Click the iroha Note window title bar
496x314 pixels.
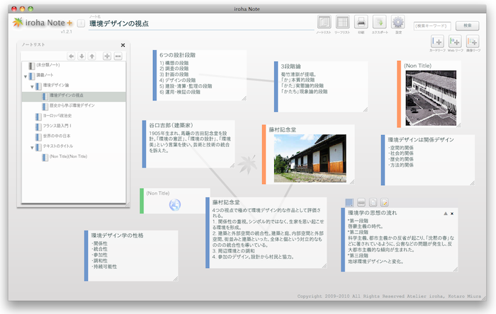click(247, 8)
